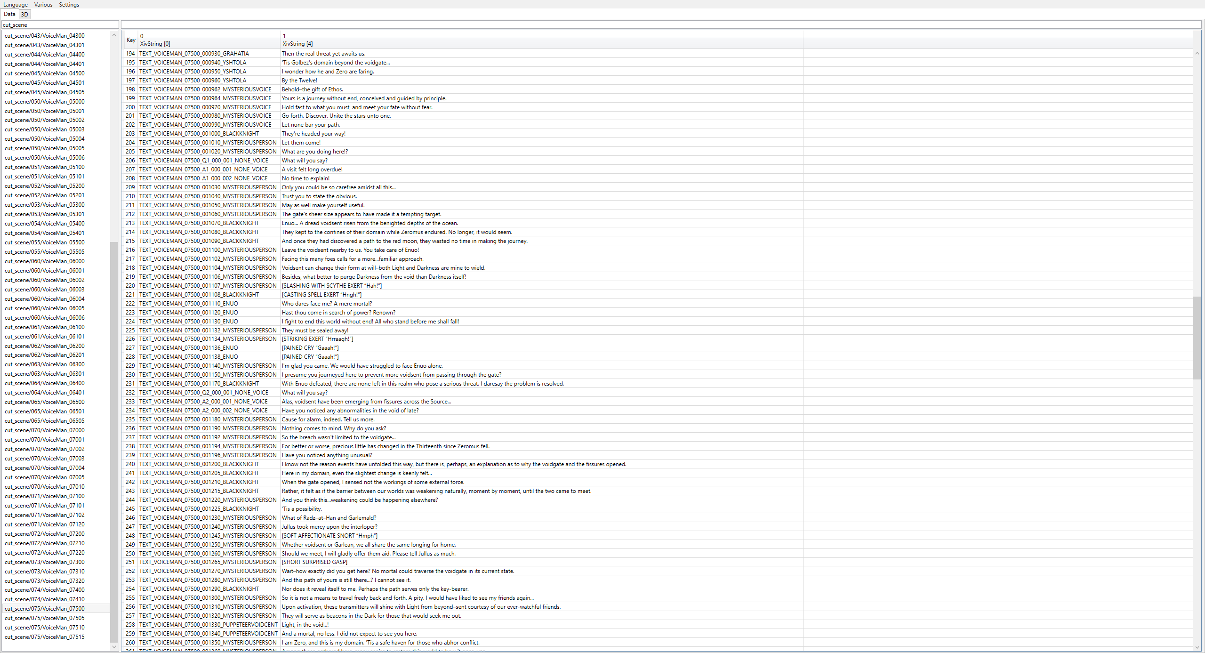Click the Key column header
The image size is (1205, 653).
[x=130, y=40]
